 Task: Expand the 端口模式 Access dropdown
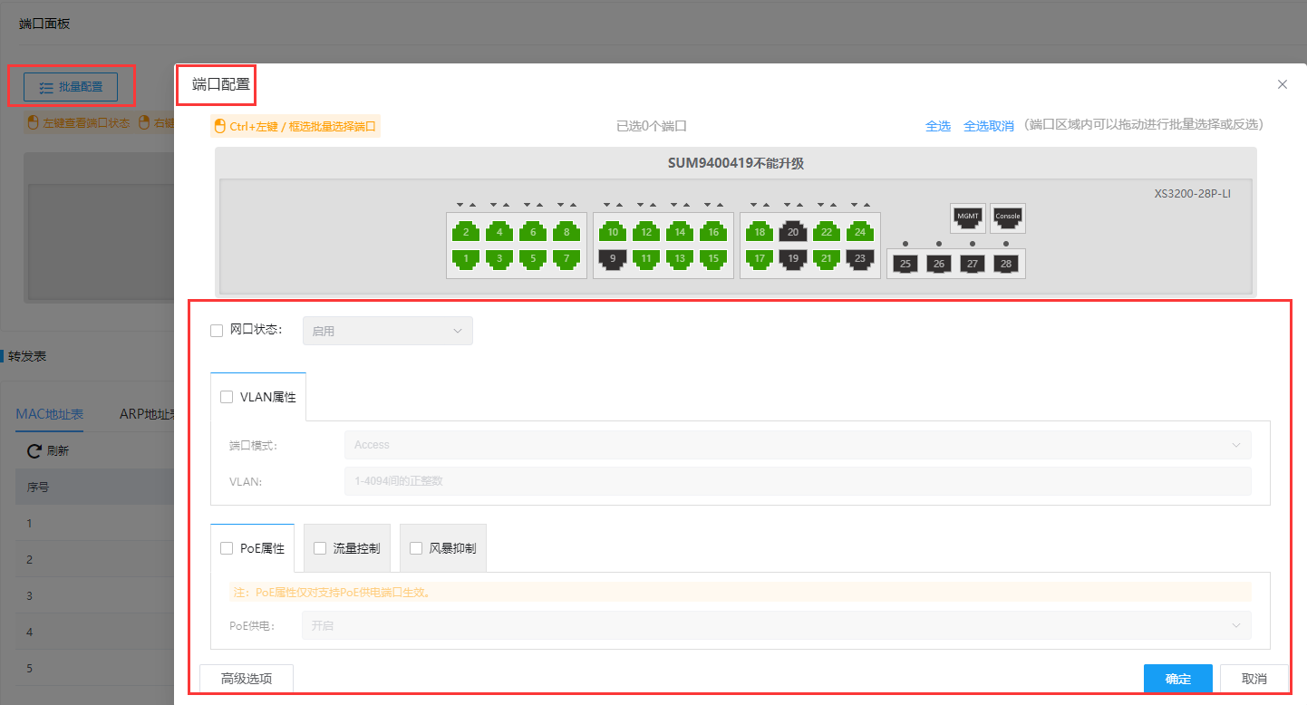click(x=797, y=445)
